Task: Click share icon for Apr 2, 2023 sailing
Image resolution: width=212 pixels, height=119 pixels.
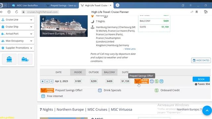Action: (x=52, y=81)
